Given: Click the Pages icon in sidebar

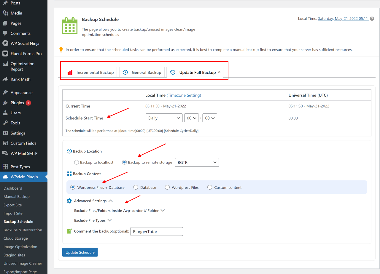Looking at the screenshot, I should (x=5, y=23).
